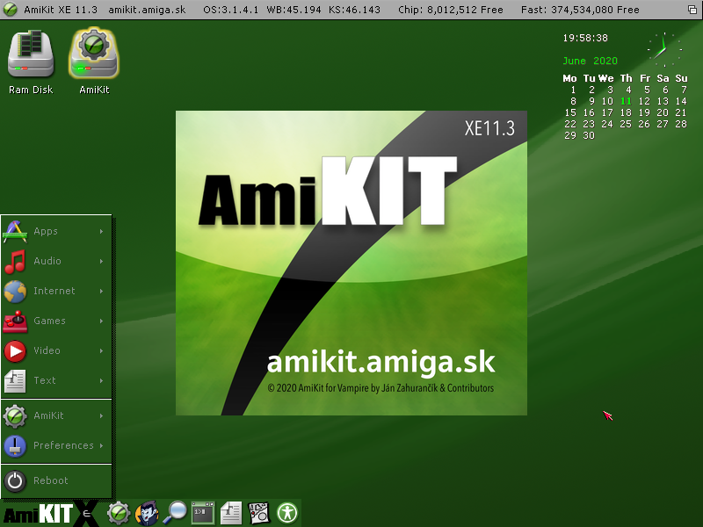Select the notes icon beside the editor icon
The height and width of the screenshot is (527, 703).
point(258,512)
